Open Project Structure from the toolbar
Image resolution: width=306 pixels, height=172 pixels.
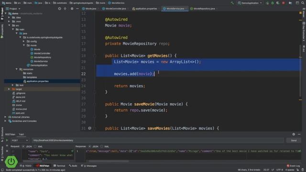(x=290, y=3)
